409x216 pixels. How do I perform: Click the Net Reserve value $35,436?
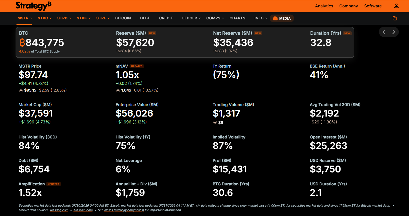[233, 43]
